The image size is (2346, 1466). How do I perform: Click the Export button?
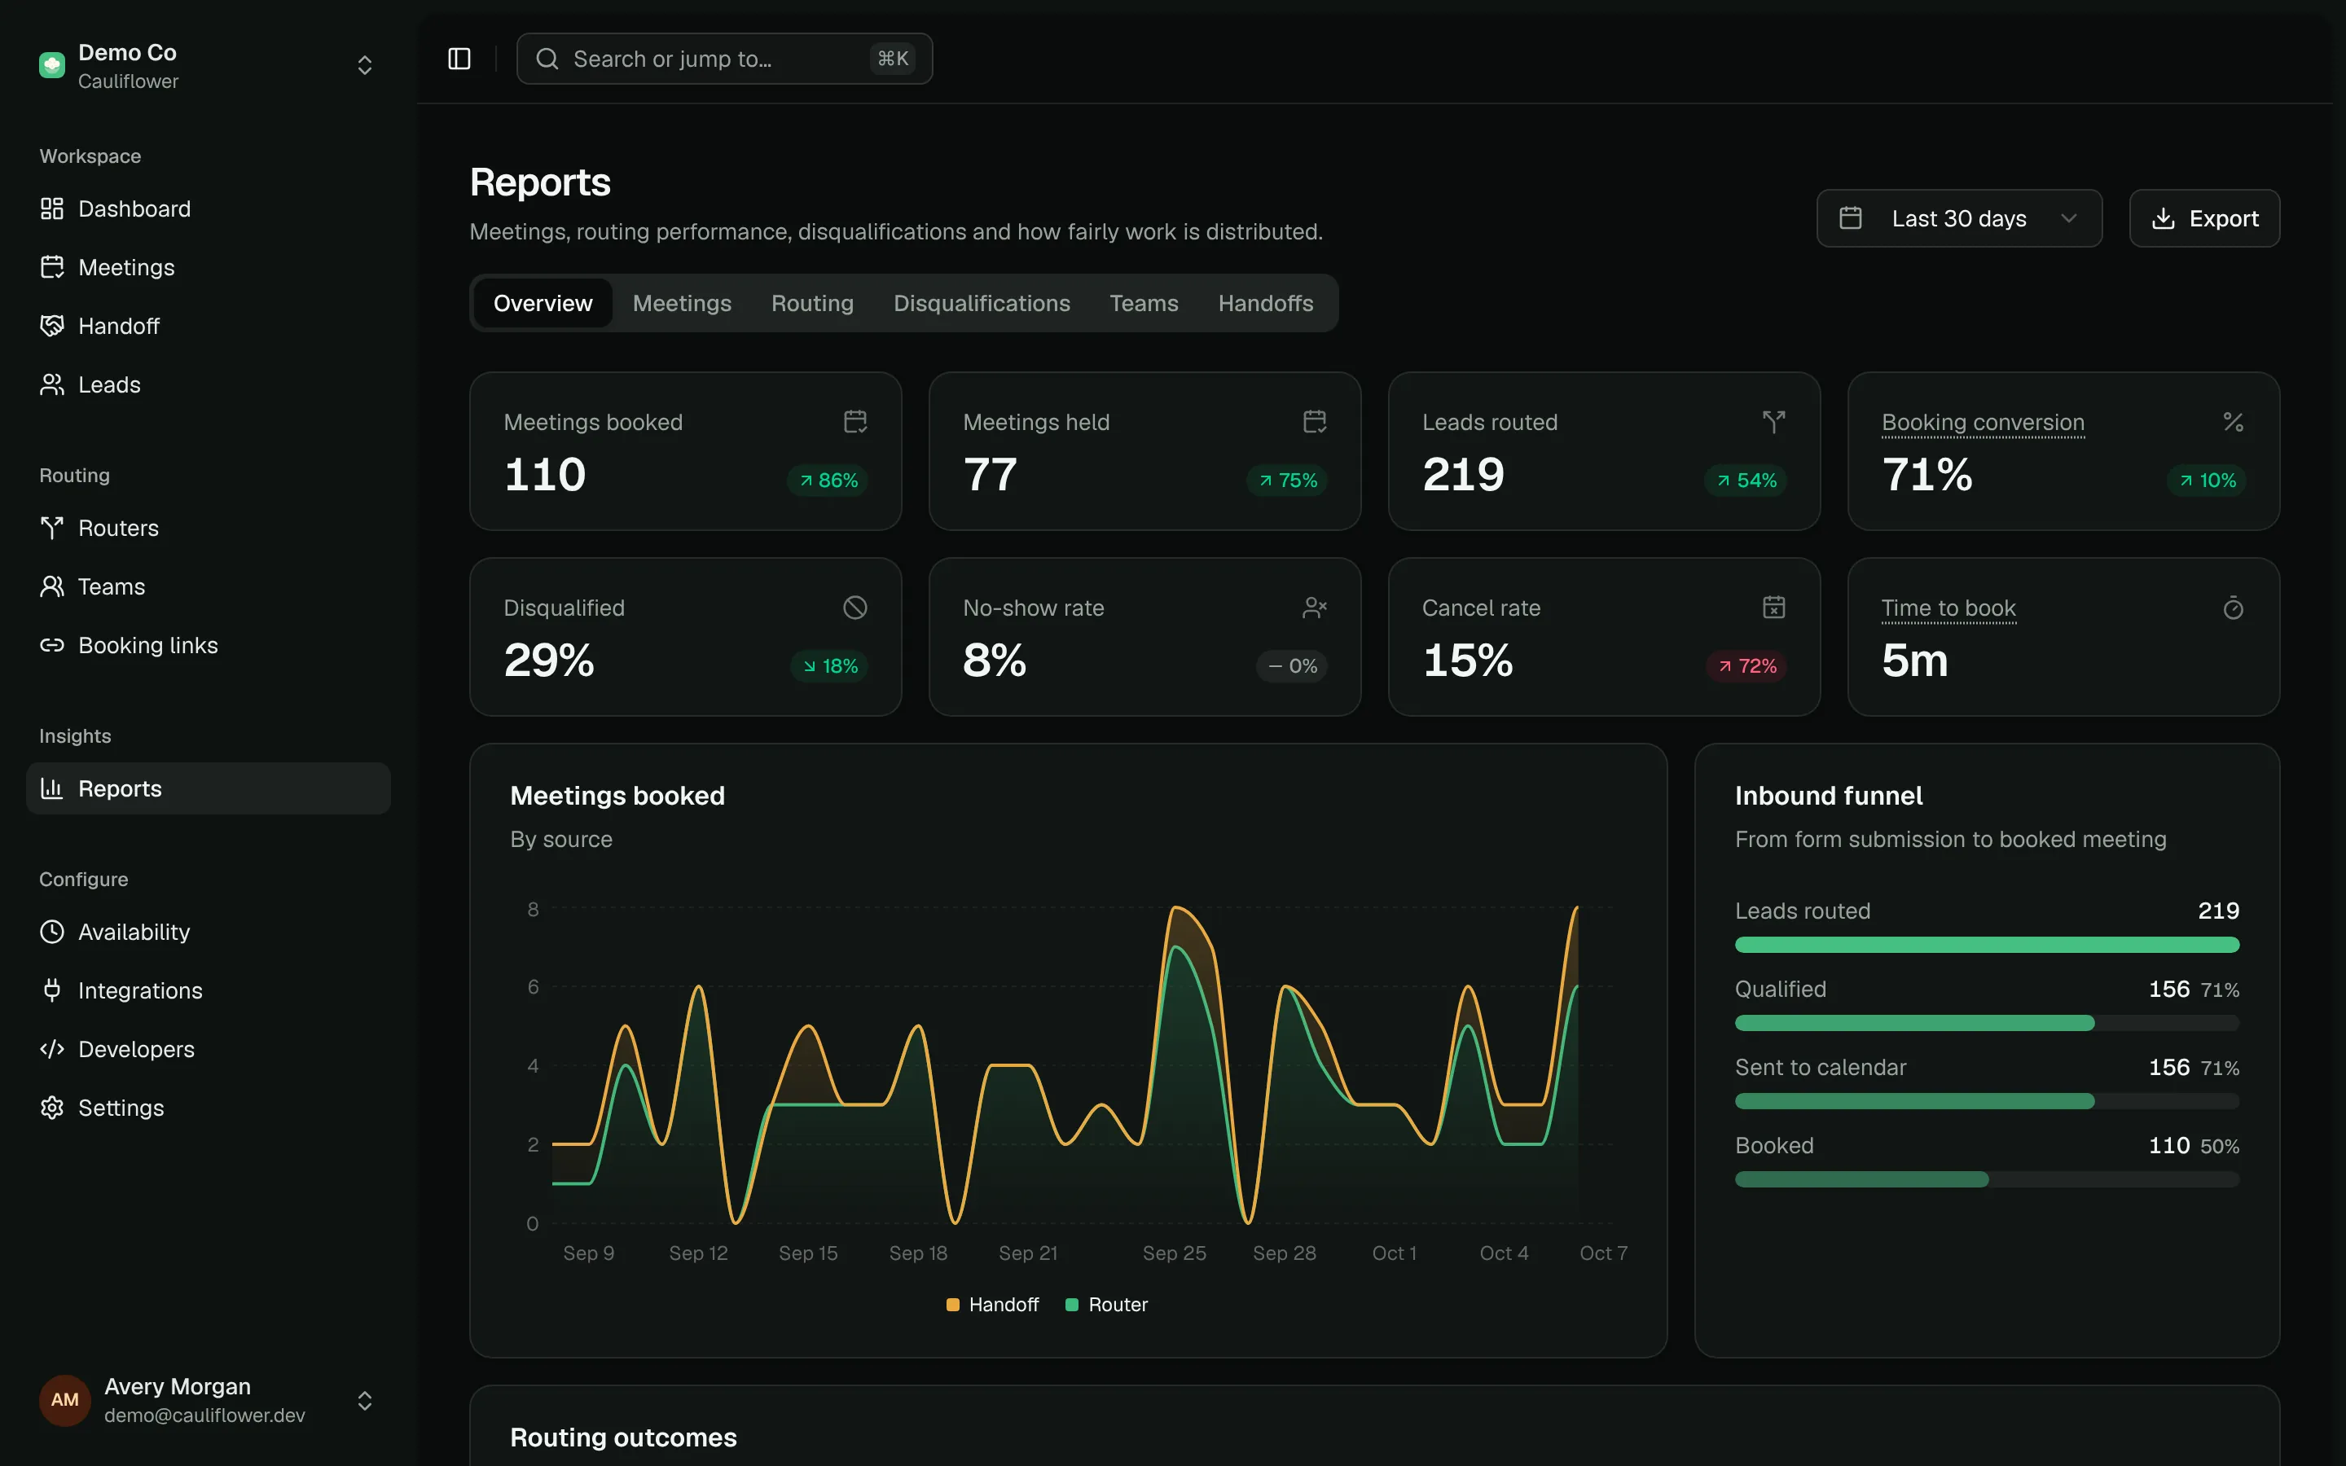click(x=2203, y=218)
